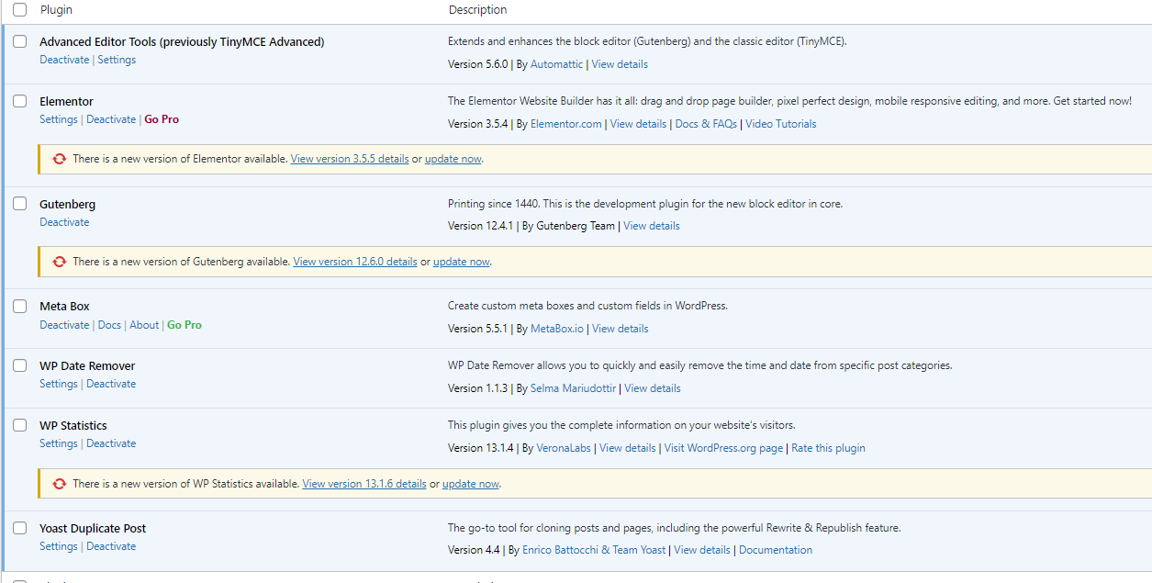Open Enrico Battocchi & Team Yoast link
Screen dimensions: 1152x583
[x=594, y=550]
